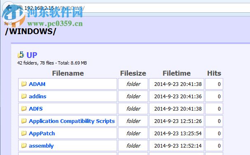Click folder icon beside Application Compatibility Scripts

[x=24, y=121]
